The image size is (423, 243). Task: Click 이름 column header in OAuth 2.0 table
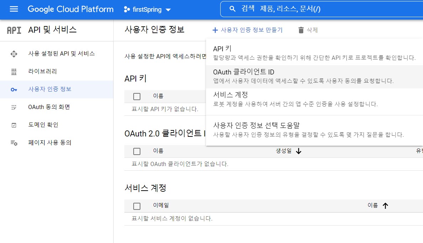(x=158, y=151)
